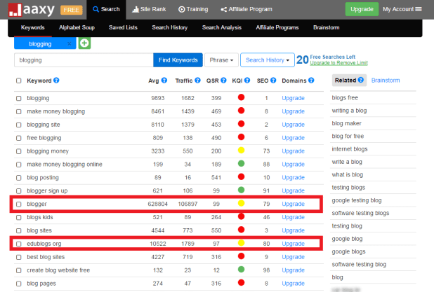Add a new search tab with plus icon
This screenshot has width=434, height=292.
click(84, 43)
